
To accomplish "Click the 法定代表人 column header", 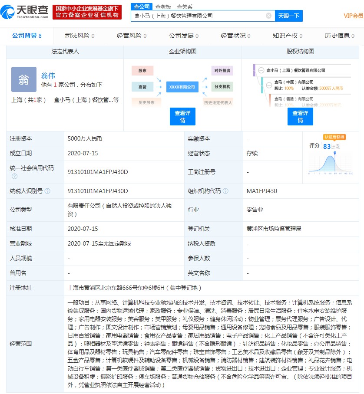I will point(65,52).
